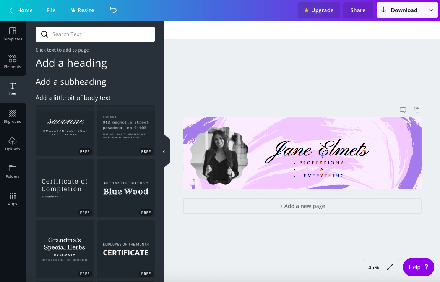Click the Share button
440x282 pixels.
[358, 10]
